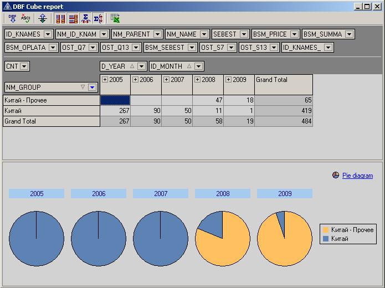Viewport: 385px width, 288px height.
Task: Toggle the column grand total sigma button
Action: 85,18
